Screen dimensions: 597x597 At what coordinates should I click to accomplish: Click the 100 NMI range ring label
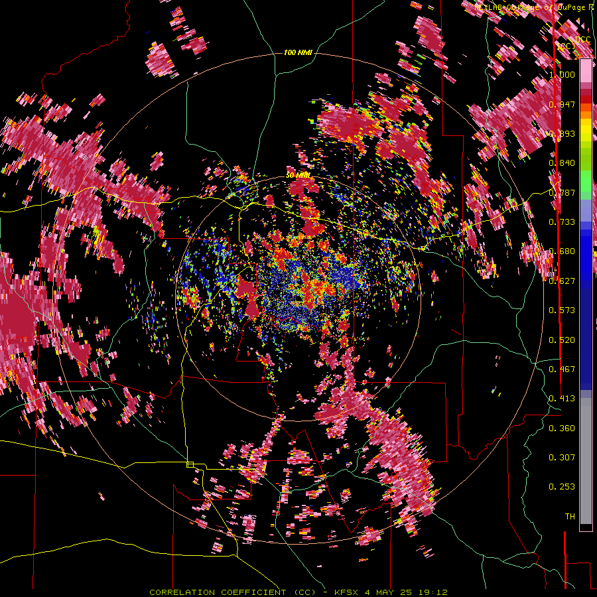[298, 52]
